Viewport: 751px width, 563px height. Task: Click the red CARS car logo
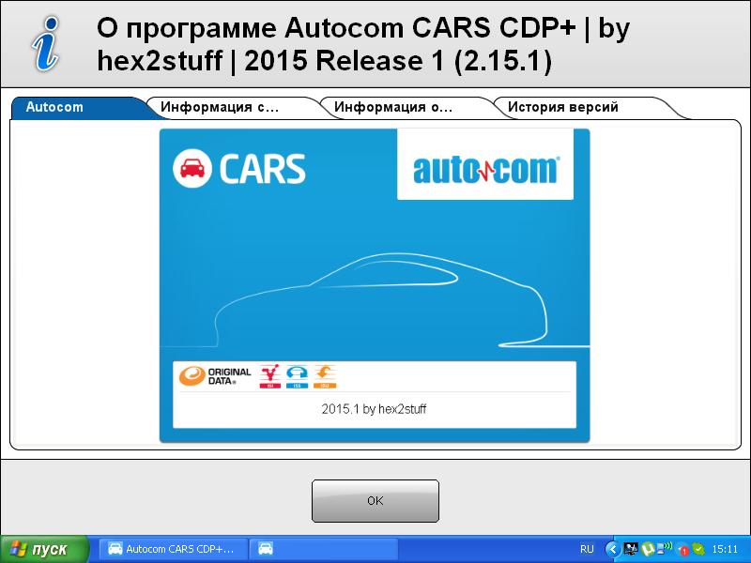[x=193, y=169]
